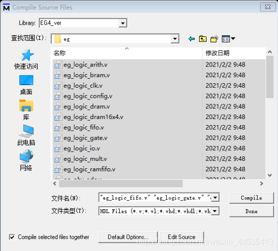Click the file icon of eg_logic_bram.v
This screenshot has height=251, width=278.
[x=58, y=76]
